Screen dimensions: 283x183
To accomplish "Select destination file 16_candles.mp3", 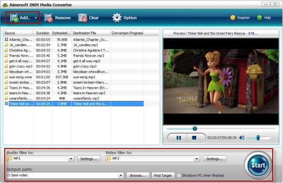I will click(x=85, y=45).
